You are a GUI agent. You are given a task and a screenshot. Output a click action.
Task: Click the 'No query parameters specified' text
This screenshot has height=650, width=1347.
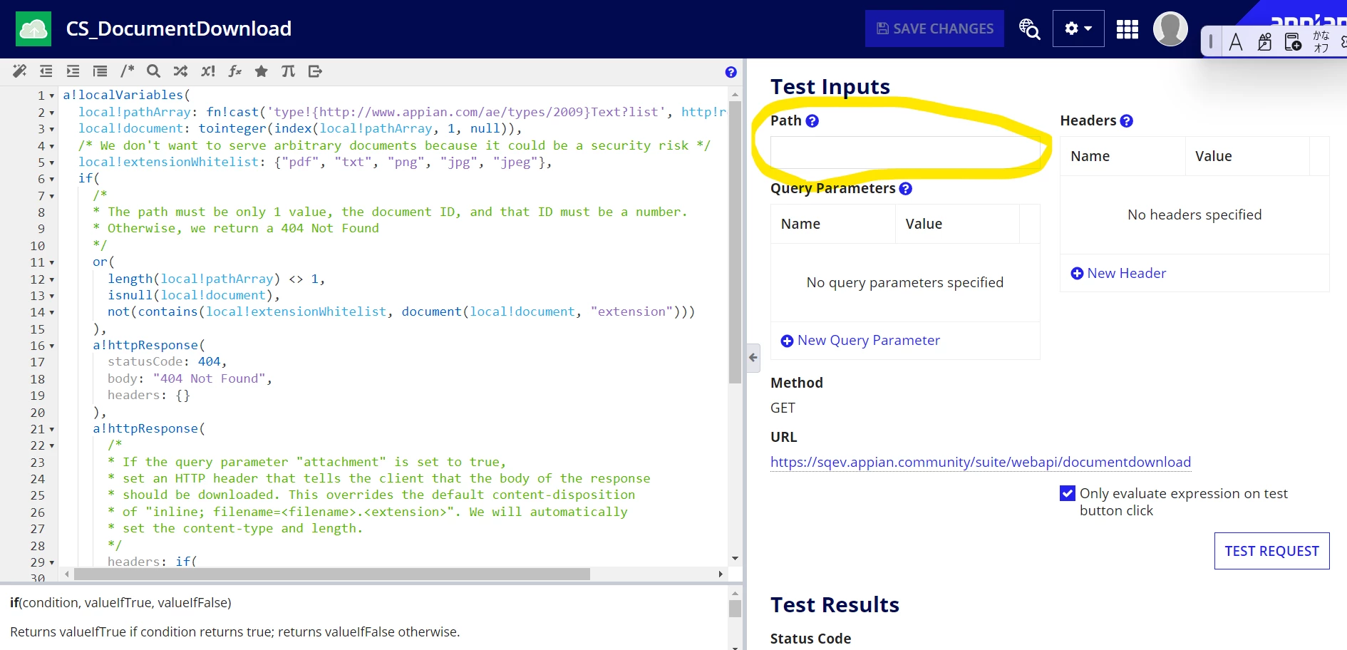tap(905, 282)
